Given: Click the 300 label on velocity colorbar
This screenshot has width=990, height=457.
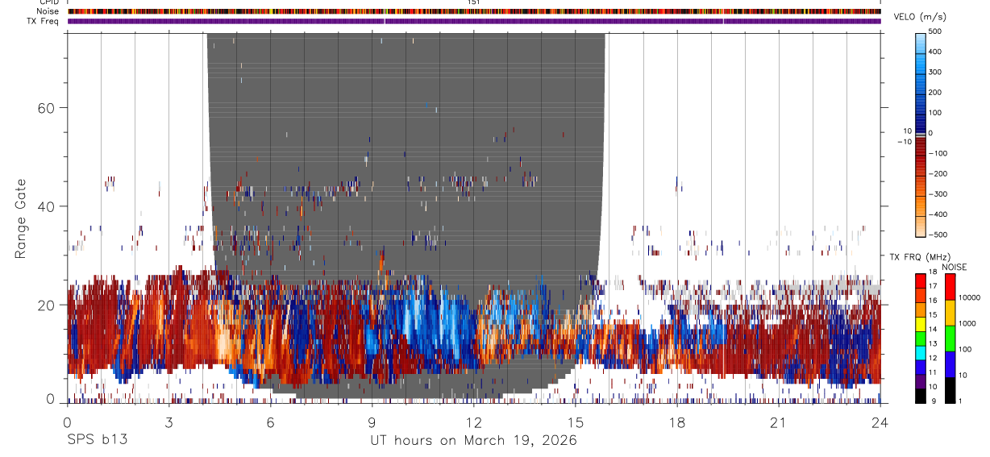Looking at the screenshot, I should coord(935,72).
